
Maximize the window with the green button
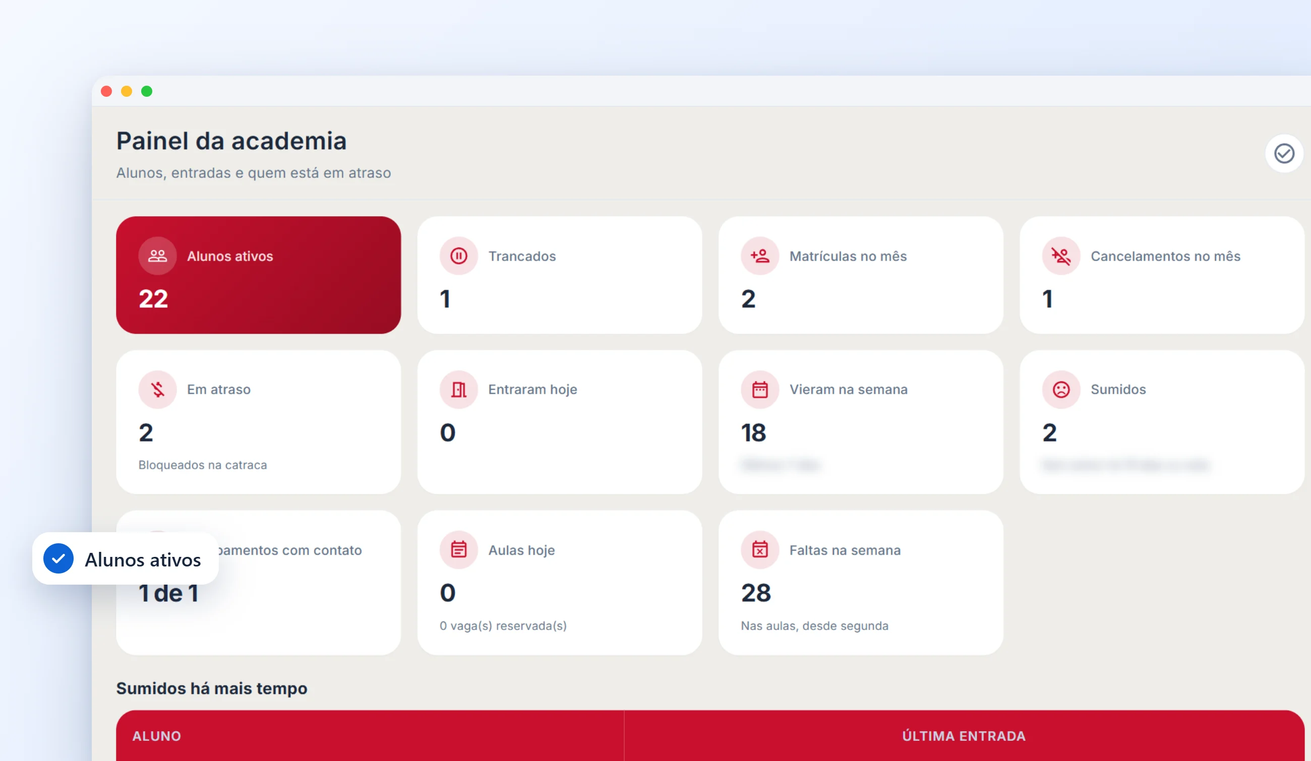(147, 92)
